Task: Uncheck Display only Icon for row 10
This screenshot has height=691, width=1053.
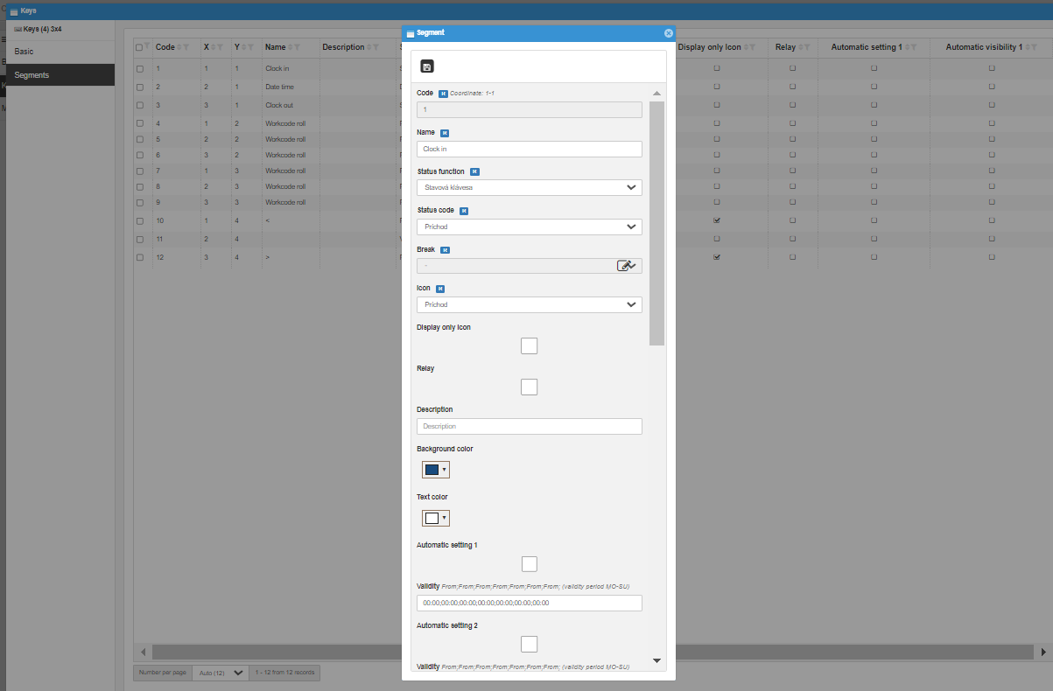Action: point(717,220)
